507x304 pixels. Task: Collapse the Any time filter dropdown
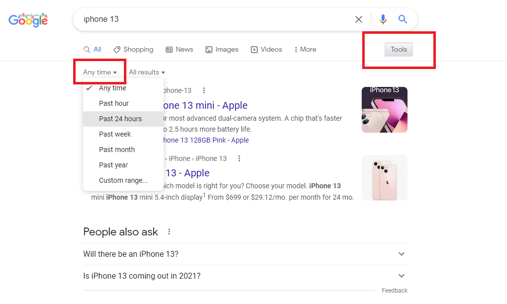pos(100,73)
